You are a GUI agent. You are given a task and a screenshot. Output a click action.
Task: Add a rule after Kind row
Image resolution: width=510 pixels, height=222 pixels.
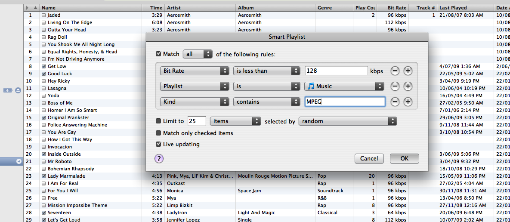point(408,102)
